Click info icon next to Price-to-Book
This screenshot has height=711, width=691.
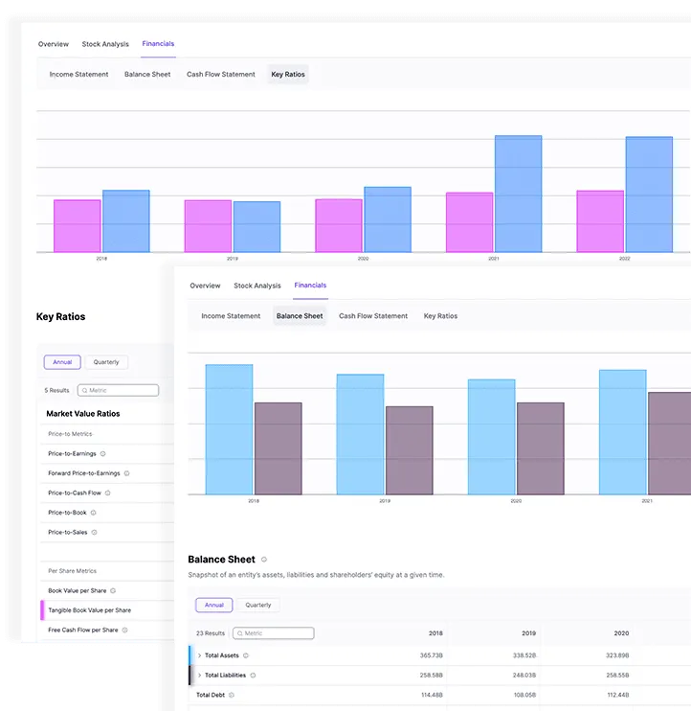[x=93, y=513]
